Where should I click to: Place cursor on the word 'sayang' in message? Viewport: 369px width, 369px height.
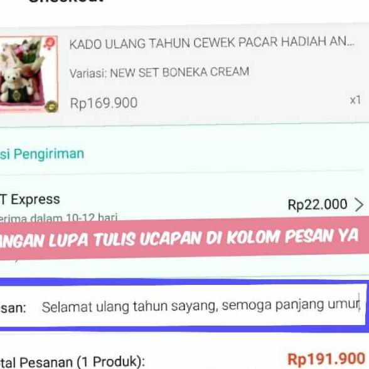tap(195, 307)
